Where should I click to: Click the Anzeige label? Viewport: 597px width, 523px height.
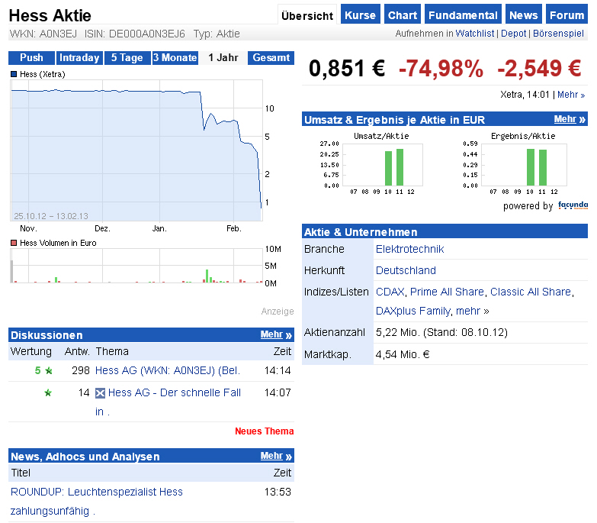(278, 312)
